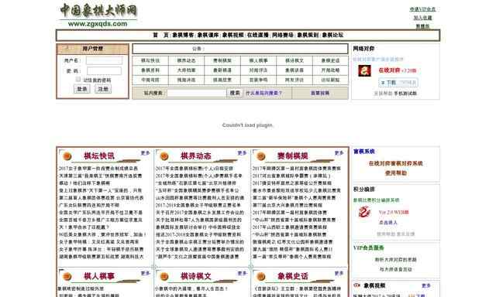496x297 pixels.
Task: Open 棋诗棋文 in the category grid
Action: pos(294,60)
